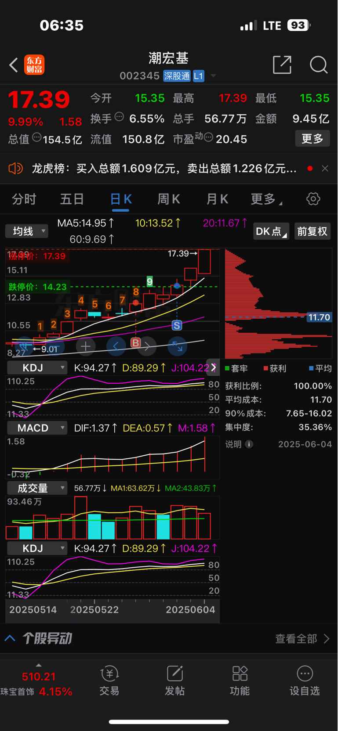Dismiss the 龙虎榜 notice with X
Viewport: 338px width, 731px height.
click(325, 169)
